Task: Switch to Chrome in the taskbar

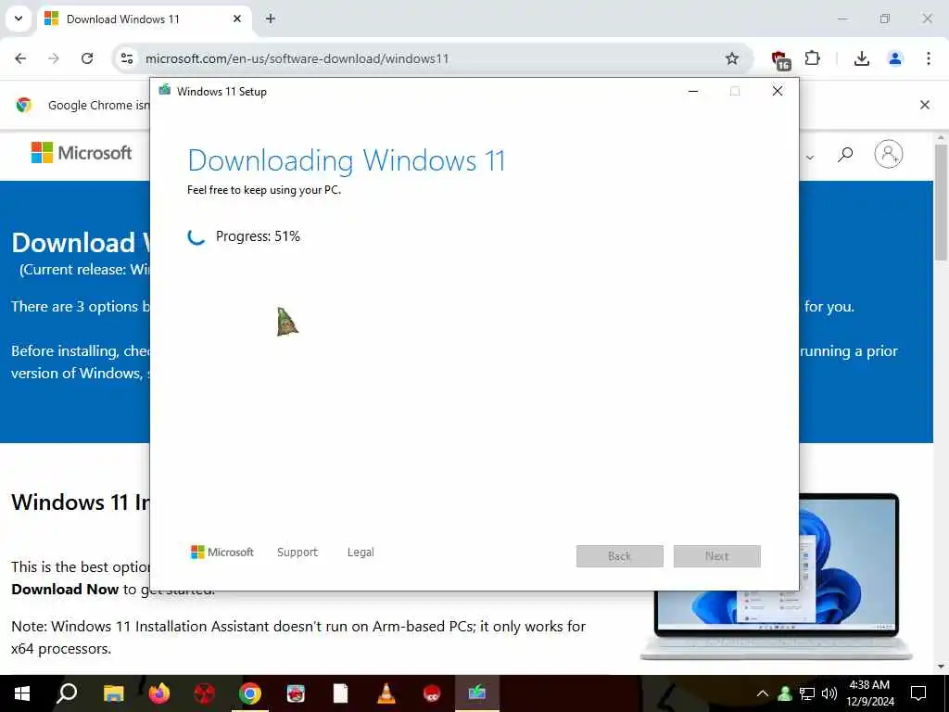Action: click(x=250, y=693)
